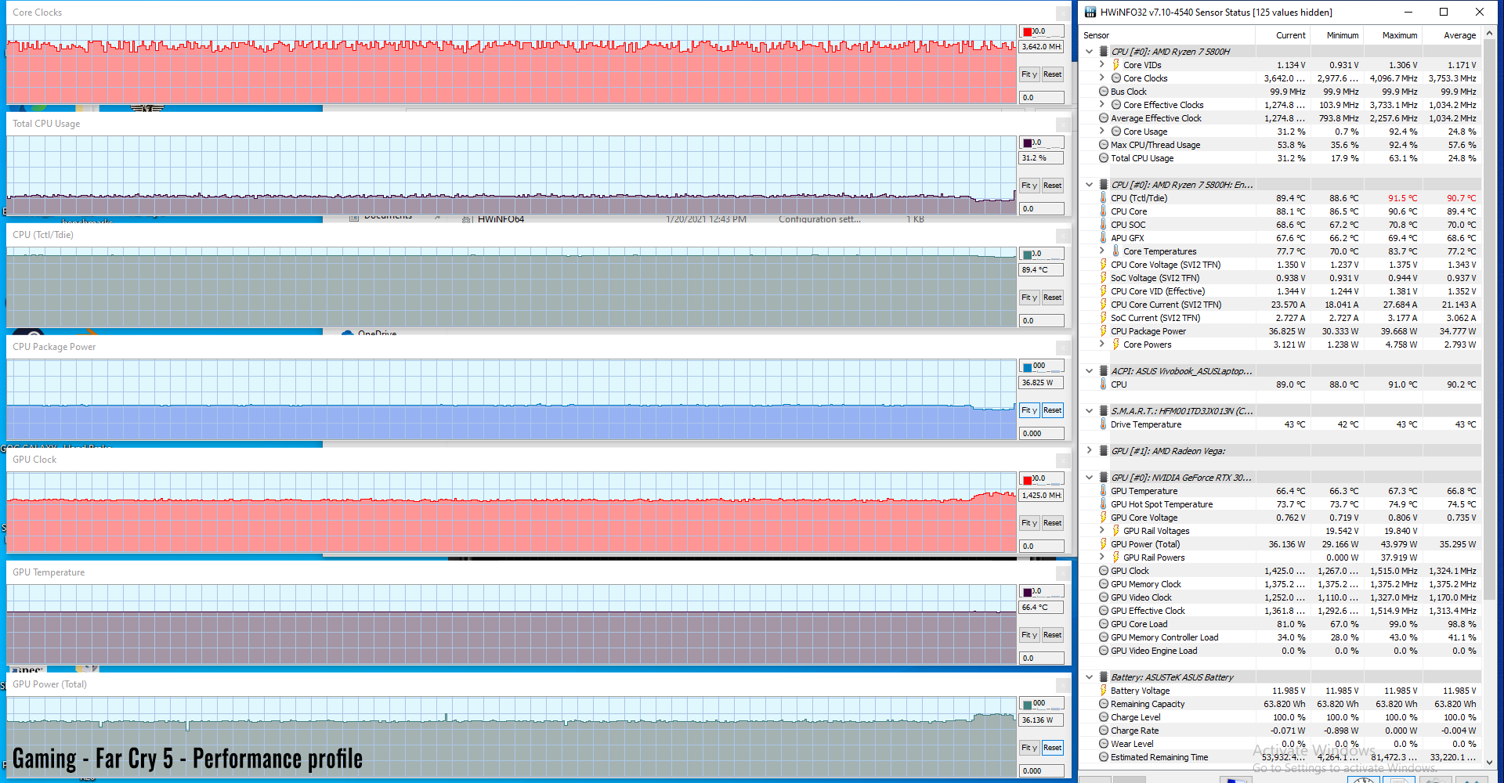Click the Battery Voltage lightning icon
This screenshot has height=783, width=1504.
(x=1103, y=691)
